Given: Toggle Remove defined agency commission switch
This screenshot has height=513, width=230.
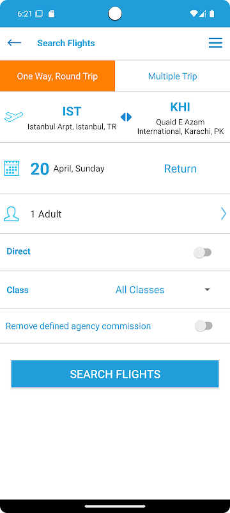Looking at the screenshot, I should 204,326.
